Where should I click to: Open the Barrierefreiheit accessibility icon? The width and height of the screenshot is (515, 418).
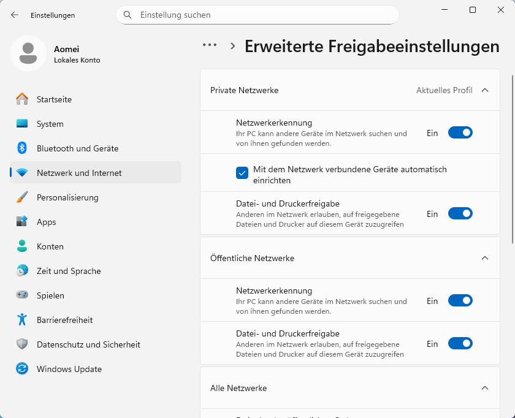tap(22, 320)
